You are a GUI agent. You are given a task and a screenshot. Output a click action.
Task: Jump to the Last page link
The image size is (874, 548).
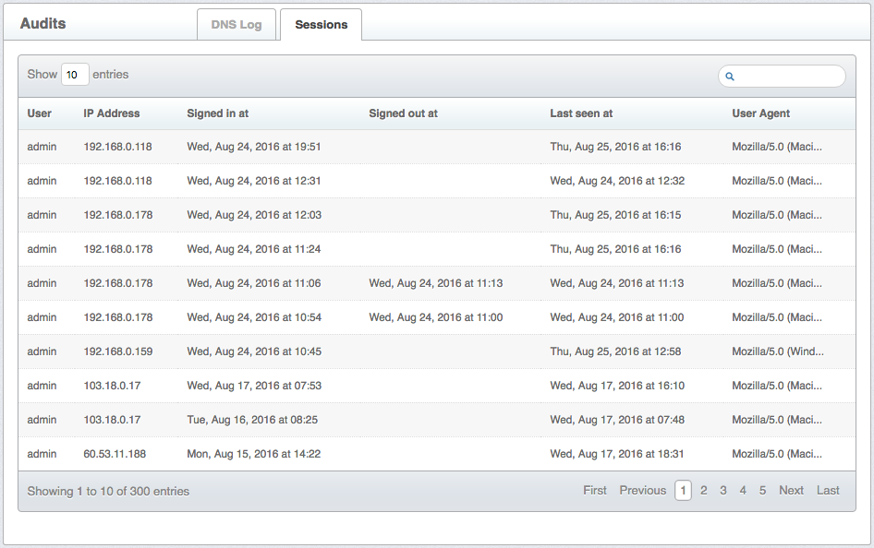[828, 491]
